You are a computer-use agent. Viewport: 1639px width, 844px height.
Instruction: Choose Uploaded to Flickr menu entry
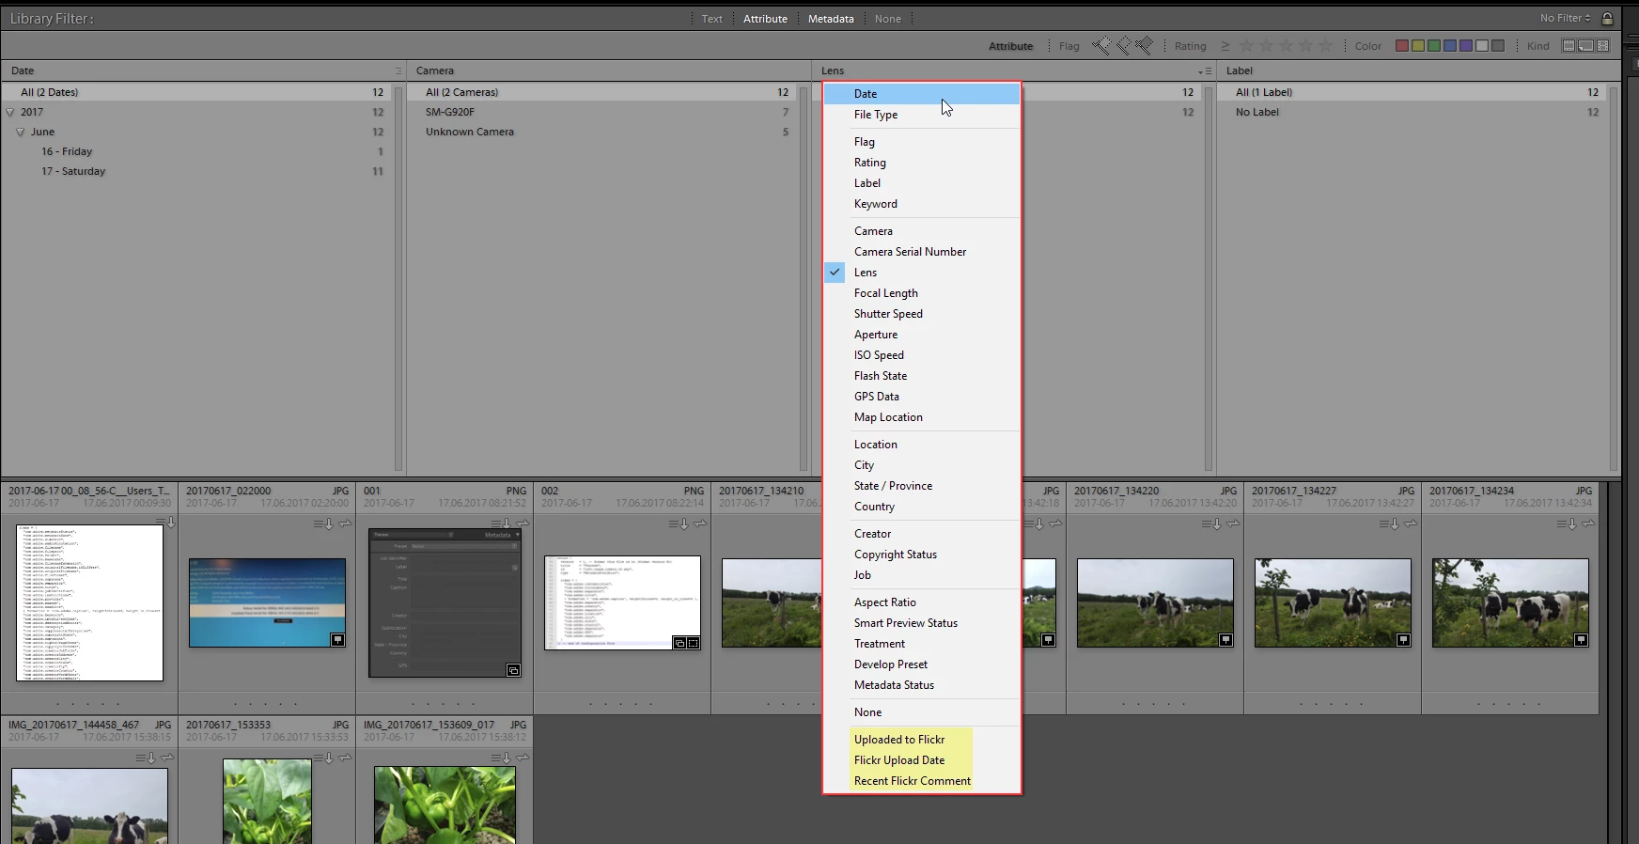pyautogui.click(x=922, y=740)
